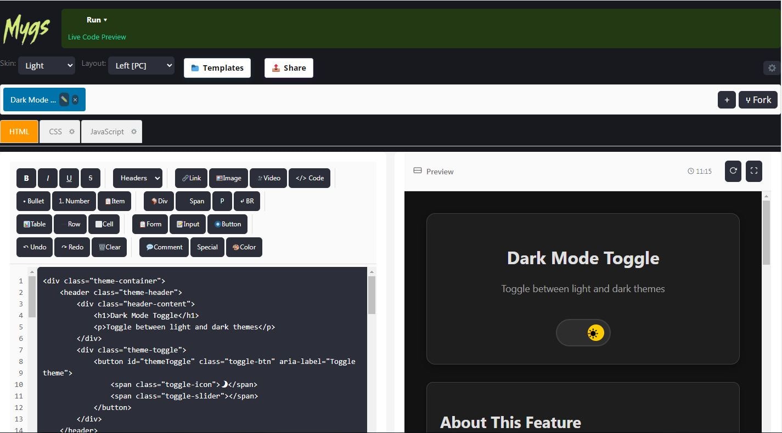Open preview in fullscreen
Viewport: 782px width, 433px height.
754,171
